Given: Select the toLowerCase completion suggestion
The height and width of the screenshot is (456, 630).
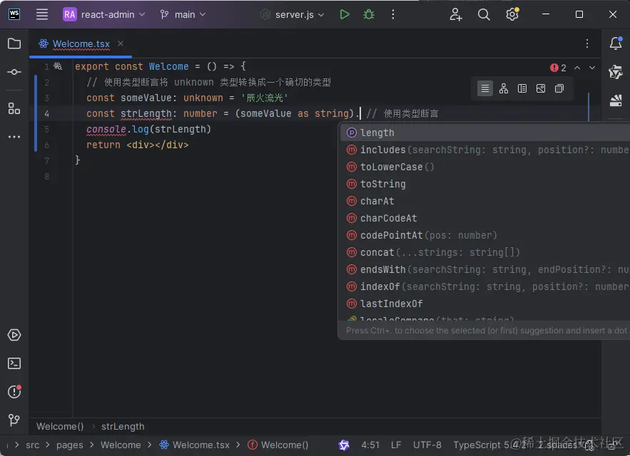Looking at the screenshot, I should [x=485, y=167].
